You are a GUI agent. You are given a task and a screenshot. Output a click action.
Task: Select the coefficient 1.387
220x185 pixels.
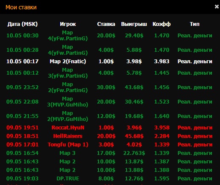(161, 162)
